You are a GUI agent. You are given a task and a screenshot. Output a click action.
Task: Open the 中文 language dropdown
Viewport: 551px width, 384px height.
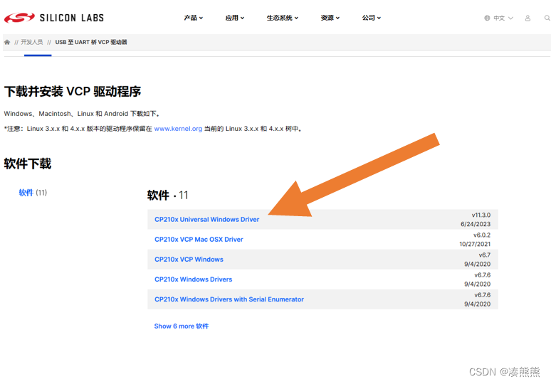coord(503,18)
